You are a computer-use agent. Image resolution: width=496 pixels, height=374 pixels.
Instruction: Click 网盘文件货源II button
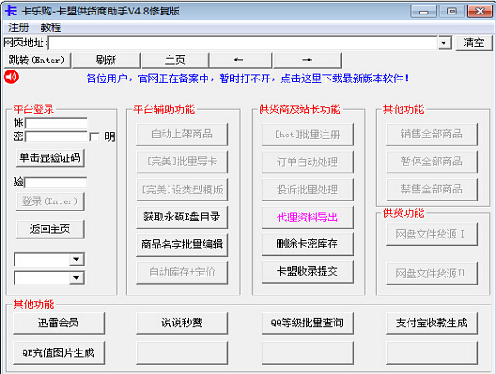[432, 273]
